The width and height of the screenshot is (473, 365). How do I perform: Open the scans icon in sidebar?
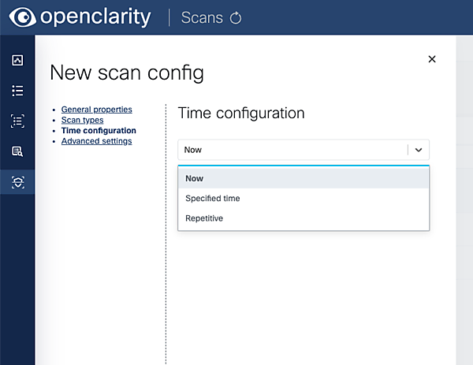pos(17,182)
